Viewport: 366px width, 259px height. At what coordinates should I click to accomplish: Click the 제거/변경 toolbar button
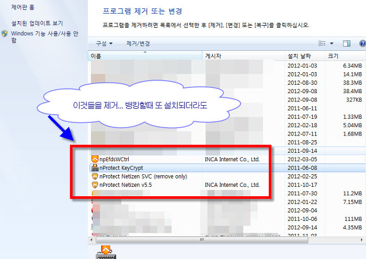pyautogui.click(x=138, y=43)
